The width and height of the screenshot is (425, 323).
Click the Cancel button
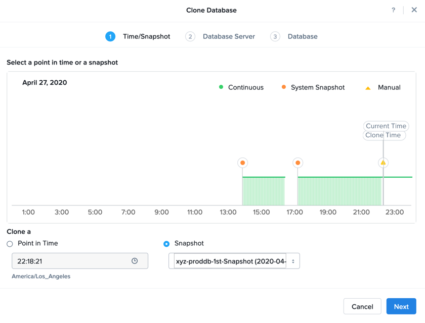362,306
